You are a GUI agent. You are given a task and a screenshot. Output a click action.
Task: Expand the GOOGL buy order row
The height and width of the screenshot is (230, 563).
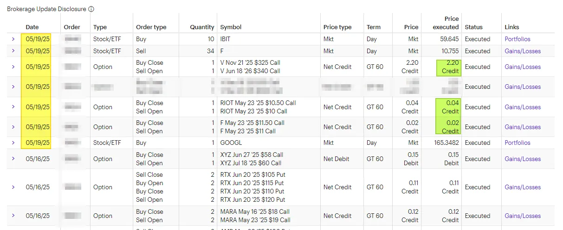pyautogui.click(x=13, y=143)
